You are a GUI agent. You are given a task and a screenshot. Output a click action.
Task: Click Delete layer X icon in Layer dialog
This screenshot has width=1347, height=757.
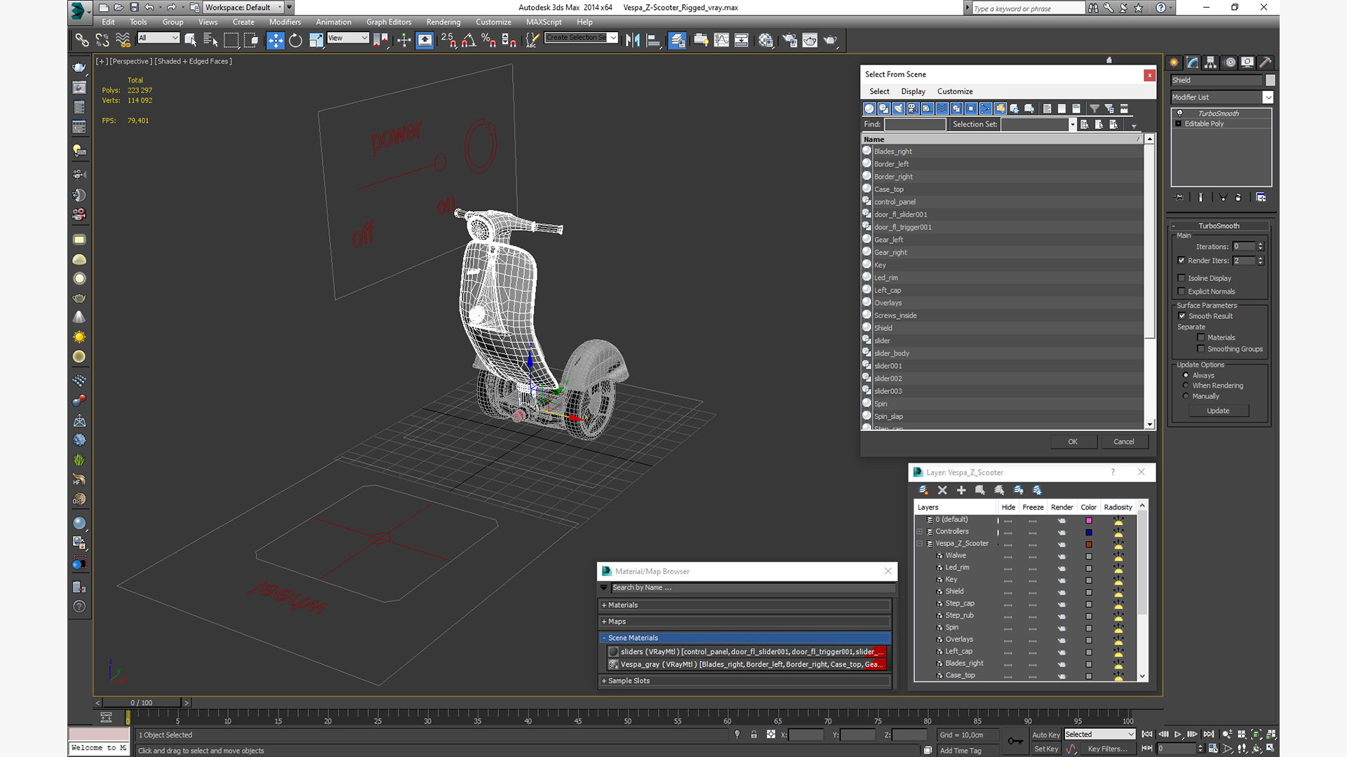point(942,491)
